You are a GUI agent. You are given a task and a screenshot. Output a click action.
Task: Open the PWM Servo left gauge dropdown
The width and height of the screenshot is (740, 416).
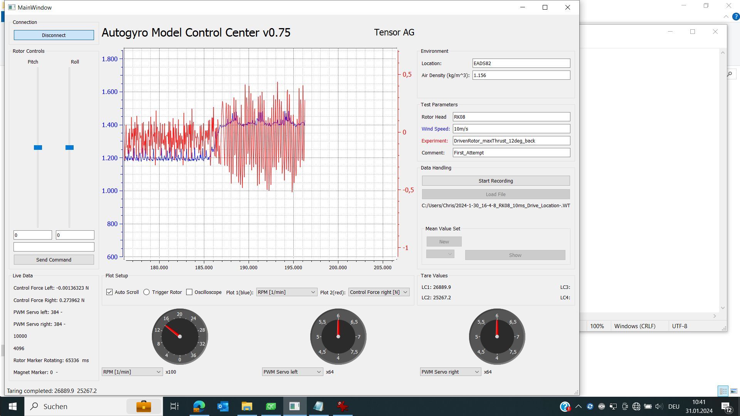click(x=293, y=372)
